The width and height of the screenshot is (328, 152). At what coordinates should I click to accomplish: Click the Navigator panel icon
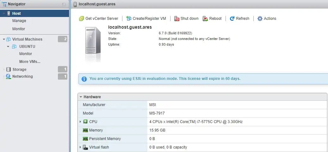click(x=4, y=4)
